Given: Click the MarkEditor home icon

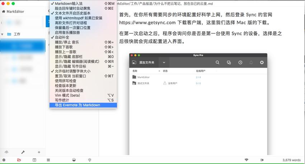Looking at the screenshot, I should 4,11.
